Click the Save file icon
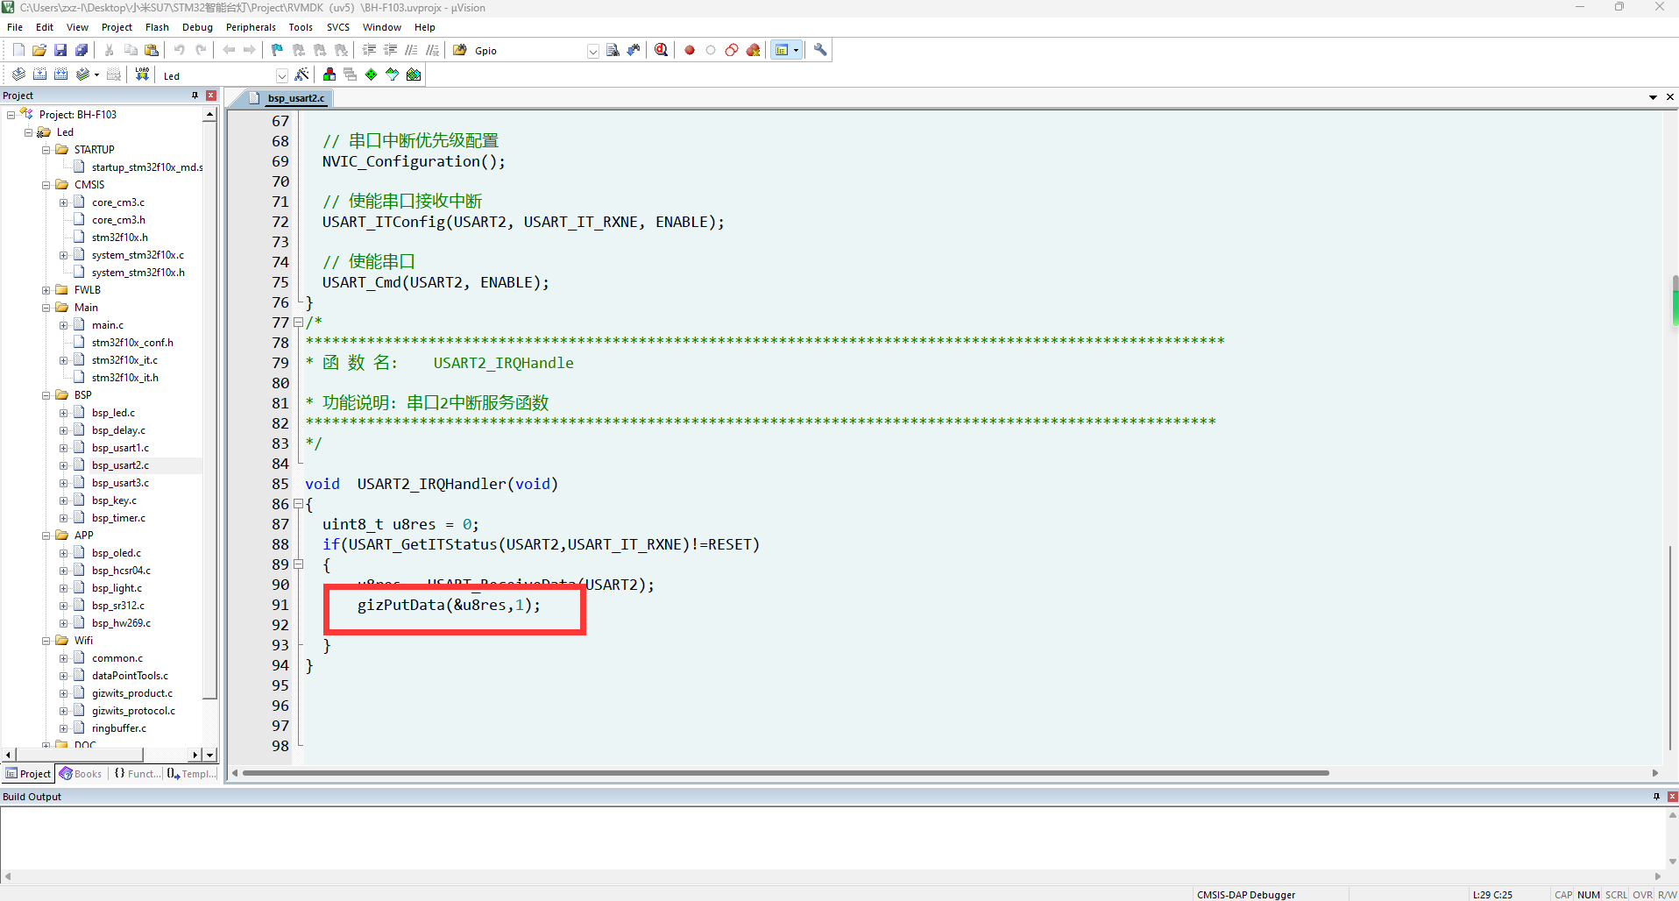This screenshot has height=901, width=1679. (60, 50)
